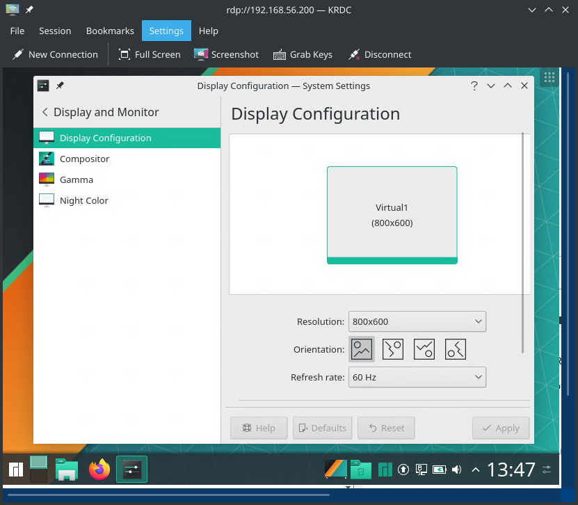Screen dimensions: 578x505
Task: Enable Grab Keys in the toolbar
Action: point(303,54)
